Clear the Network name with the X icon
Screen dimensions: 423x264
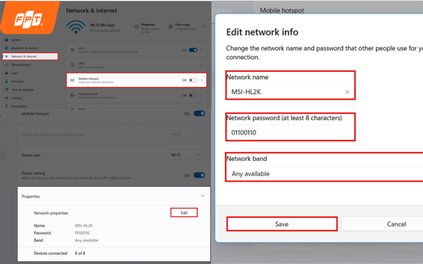347,92
